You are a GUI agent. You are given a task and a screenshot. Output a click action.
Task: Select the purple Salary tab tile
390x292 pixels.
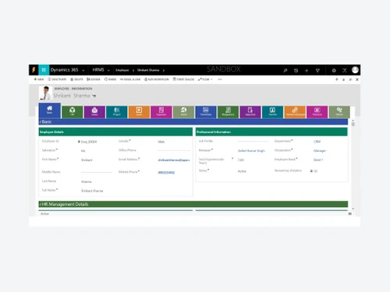pos(94,112)
